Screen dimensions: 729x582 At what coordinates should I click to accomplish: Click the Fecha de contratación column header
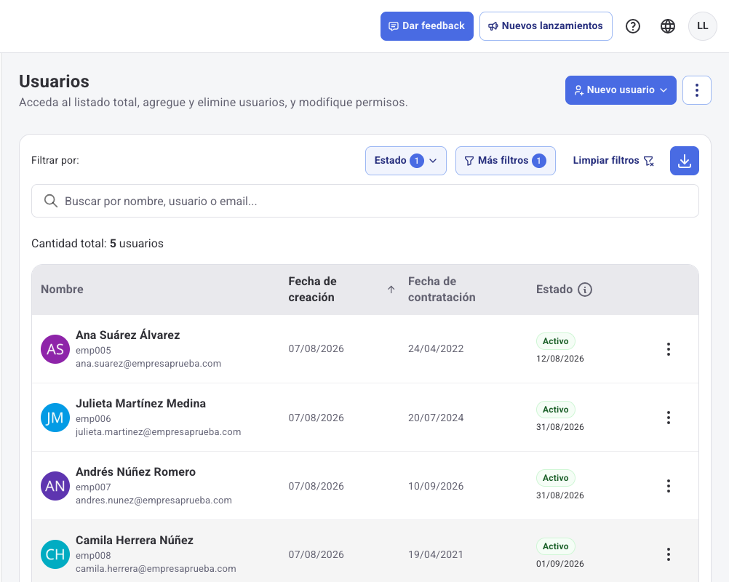point(442,289)
